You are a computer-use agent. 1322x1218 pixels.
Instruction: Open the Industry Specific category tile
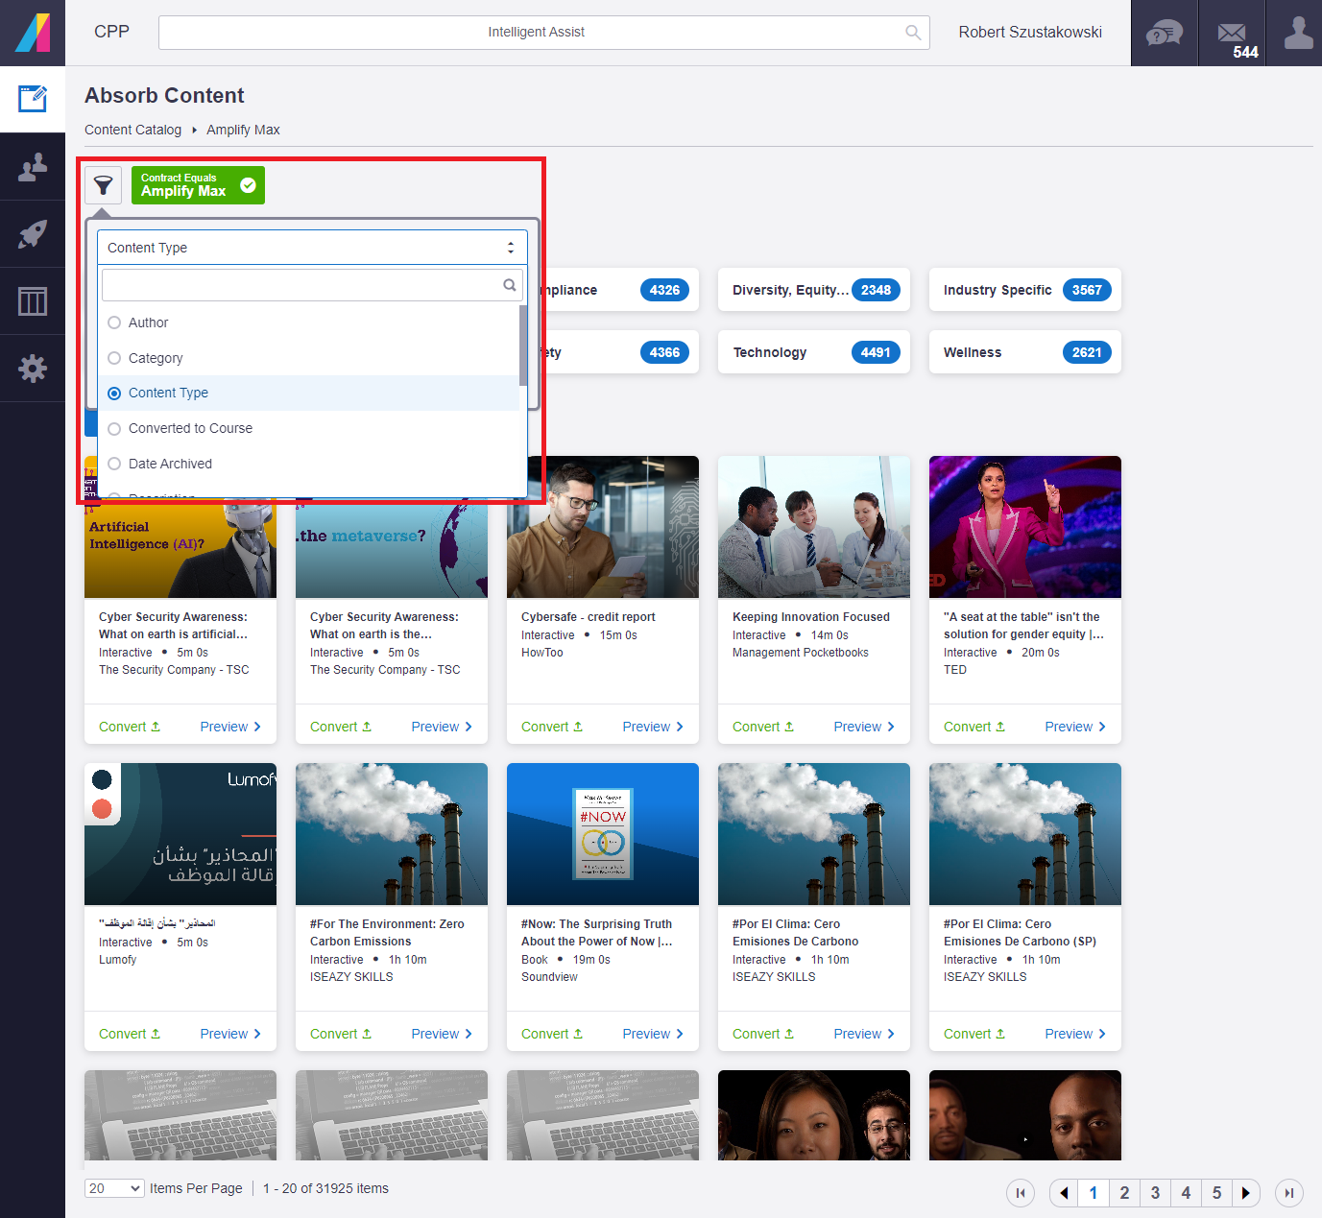[1025, 290]
